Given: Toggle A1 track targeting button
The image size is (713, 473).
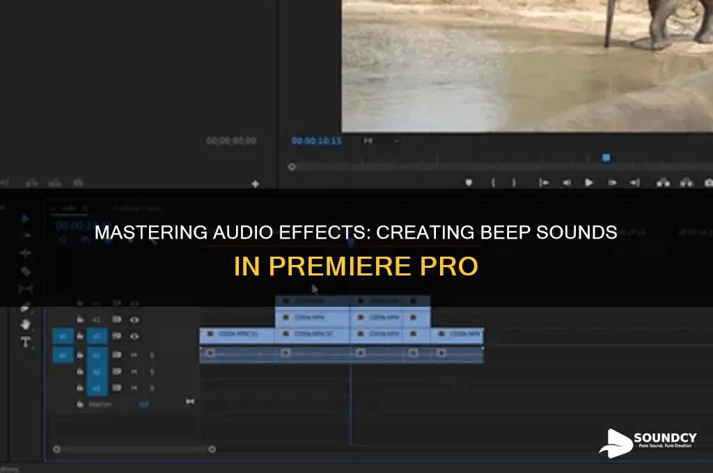Looking at the screenshot, I should point(97,355).
